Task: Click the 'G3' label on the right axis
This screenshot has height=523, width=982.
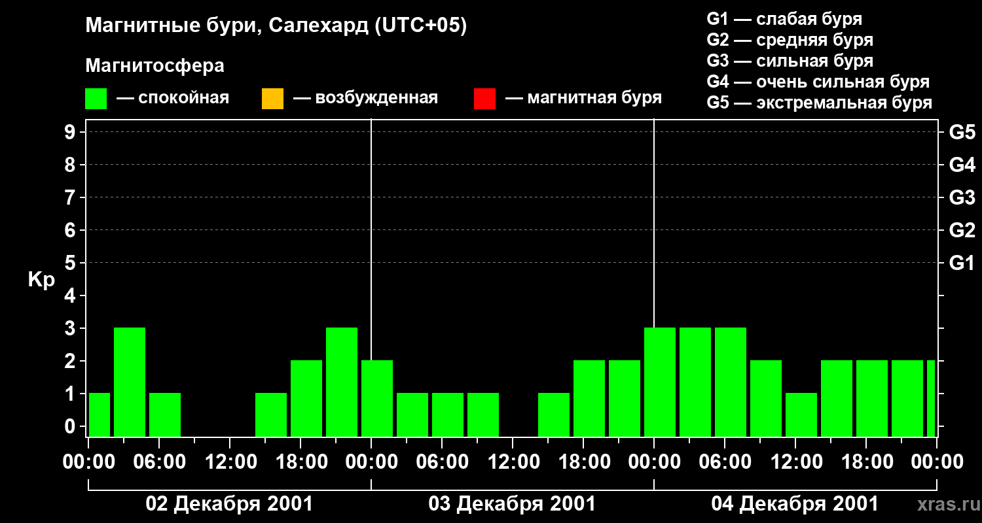Action: 962,197
